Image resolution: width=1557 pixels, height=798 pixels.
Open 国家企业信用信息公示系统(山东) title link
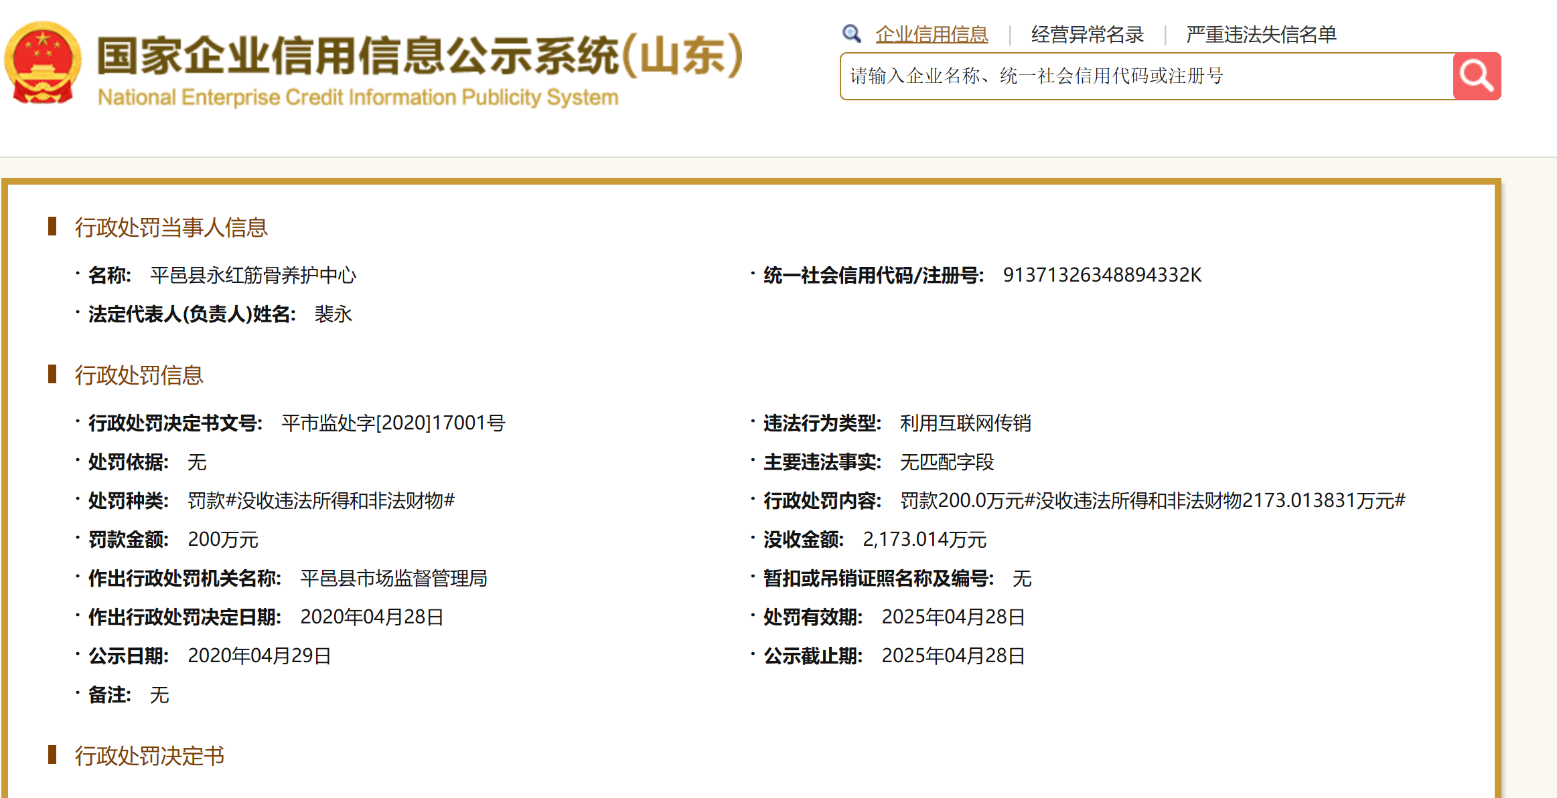click(x=420, y=55)
